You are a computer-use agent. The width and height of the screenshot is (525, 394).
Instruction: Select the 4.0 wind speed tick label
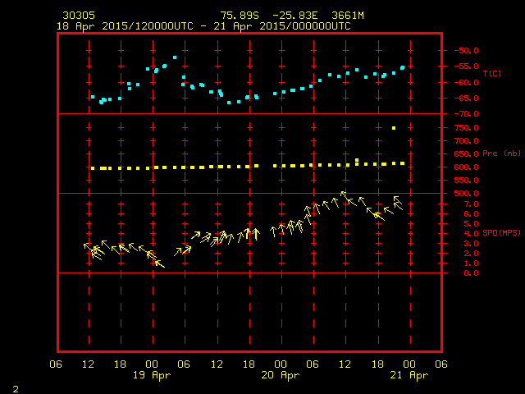(471, 233)
